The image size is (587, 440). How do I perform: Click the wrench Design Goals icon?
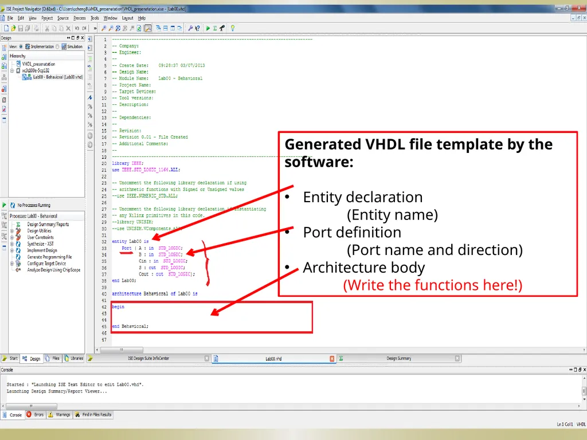tap(190, 28)
